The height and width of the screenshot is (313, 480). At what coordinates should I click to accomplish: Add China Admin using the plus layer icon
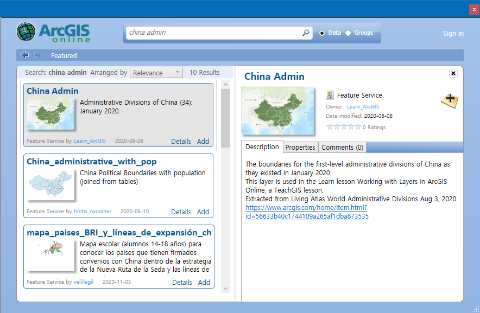pos(450,100)
